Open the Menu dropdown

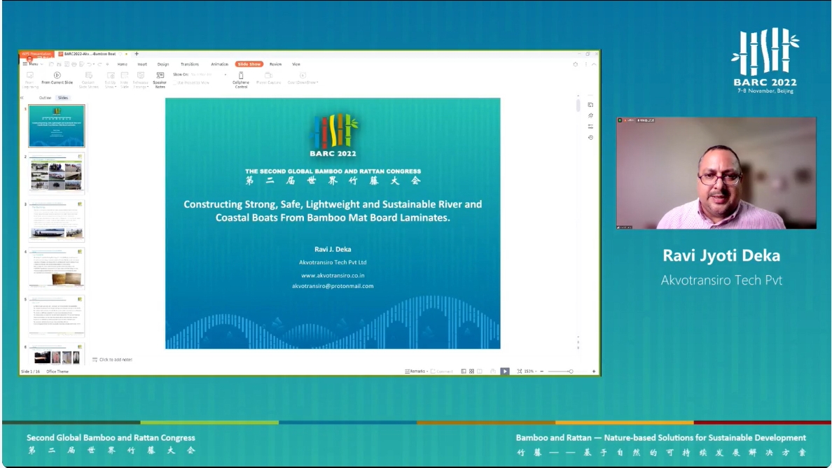click(33, 64)
